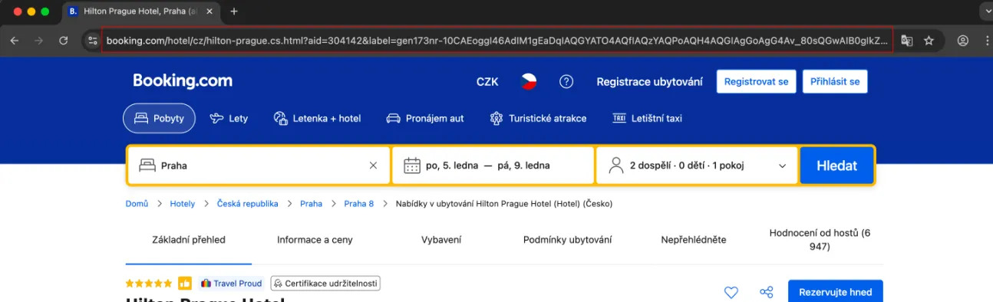Share the hotel via share icon
This screenshot has height=302, width=993.
[x=766, y=292]
